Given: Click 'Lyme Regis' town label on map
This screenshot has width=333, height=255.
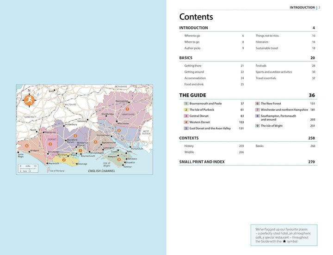Looking at the screenshot, I should 21,155.
